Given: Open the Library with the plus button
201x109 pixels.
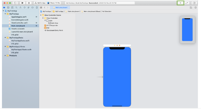Looking at the screenshot, I should pyautogui.click(x=180, y=3).
